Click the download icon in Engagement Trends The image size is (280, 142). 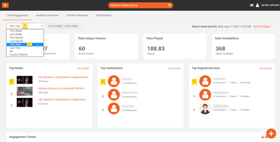point(263,137)
